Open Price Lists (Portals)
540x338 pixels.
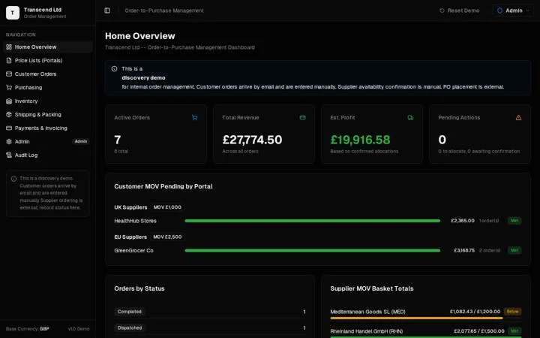click(47, 60)
